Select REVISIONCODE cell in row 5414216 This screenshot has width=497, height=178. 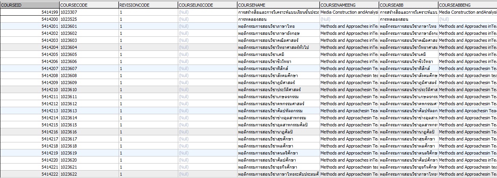click(148, 132)
